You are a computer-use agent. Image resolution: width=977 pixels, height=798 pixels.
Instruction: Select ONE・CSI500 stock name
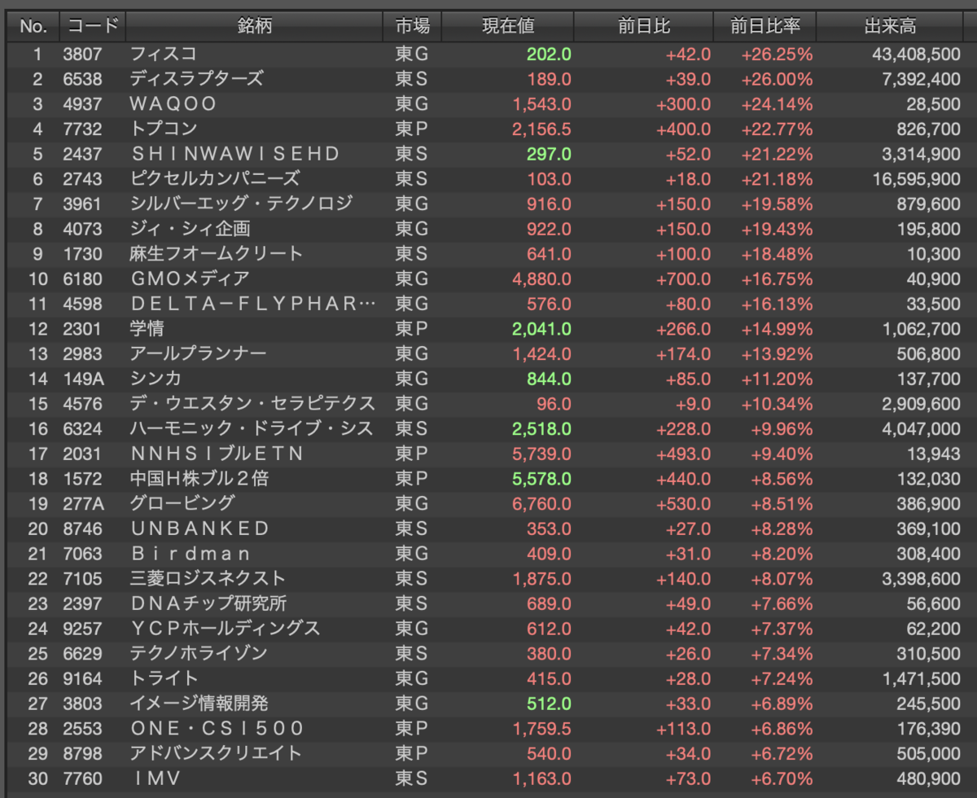click(x=217, y=728)
